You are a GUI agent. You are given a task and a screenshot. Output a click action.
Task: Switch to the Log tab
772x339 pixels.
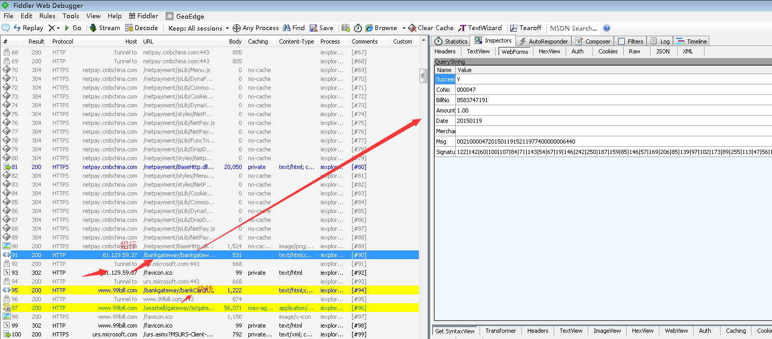pyautogui.click(x=660, y=41)
